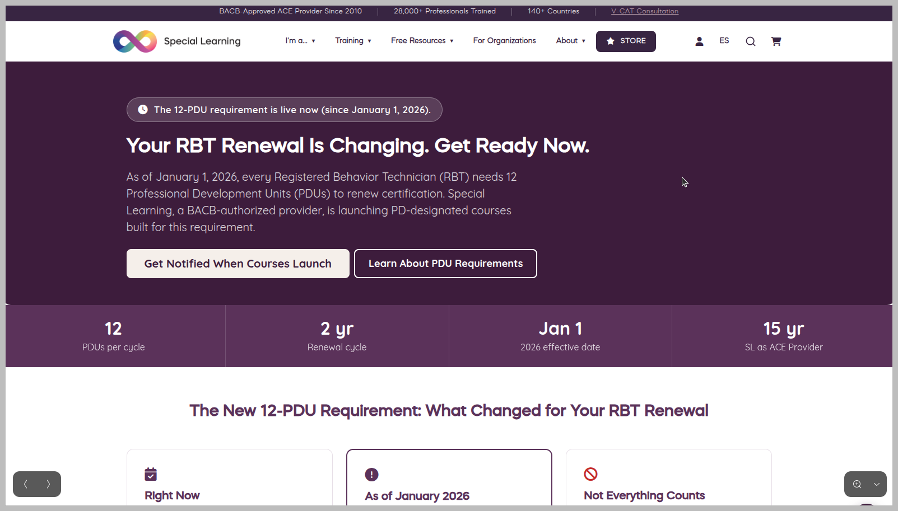
Task: Open the user account icon
Action: [x=699, y=41]
